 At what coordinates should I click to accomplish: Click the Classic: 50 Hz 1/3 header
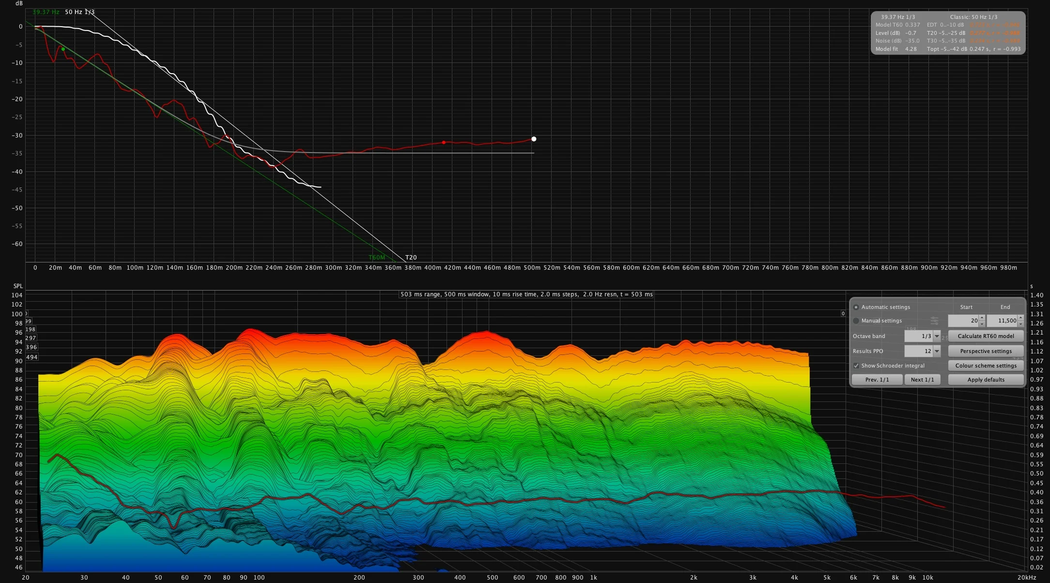(x=973, y=17)
